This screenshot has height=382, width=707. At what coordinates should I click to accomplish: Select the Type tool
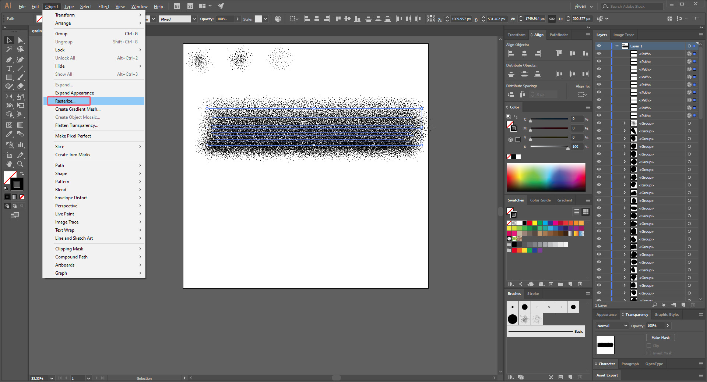coord(9,69)
